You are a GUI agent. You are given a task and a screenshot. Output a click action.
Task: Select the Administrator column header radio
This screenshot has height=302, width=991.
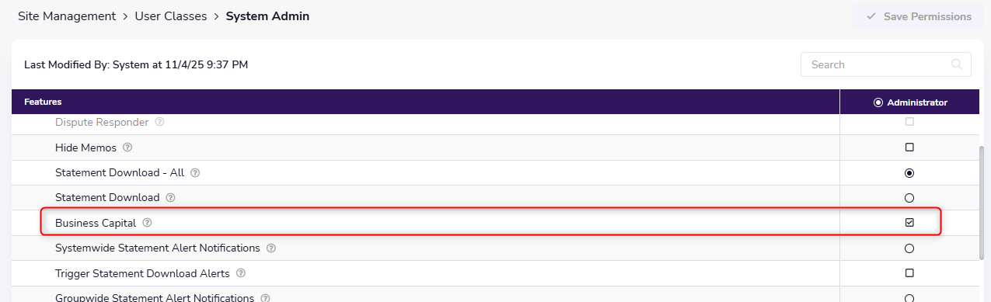878,102
